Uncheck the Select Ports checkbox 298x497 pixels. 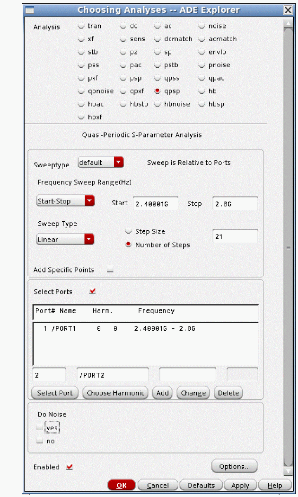coord(92,291)
